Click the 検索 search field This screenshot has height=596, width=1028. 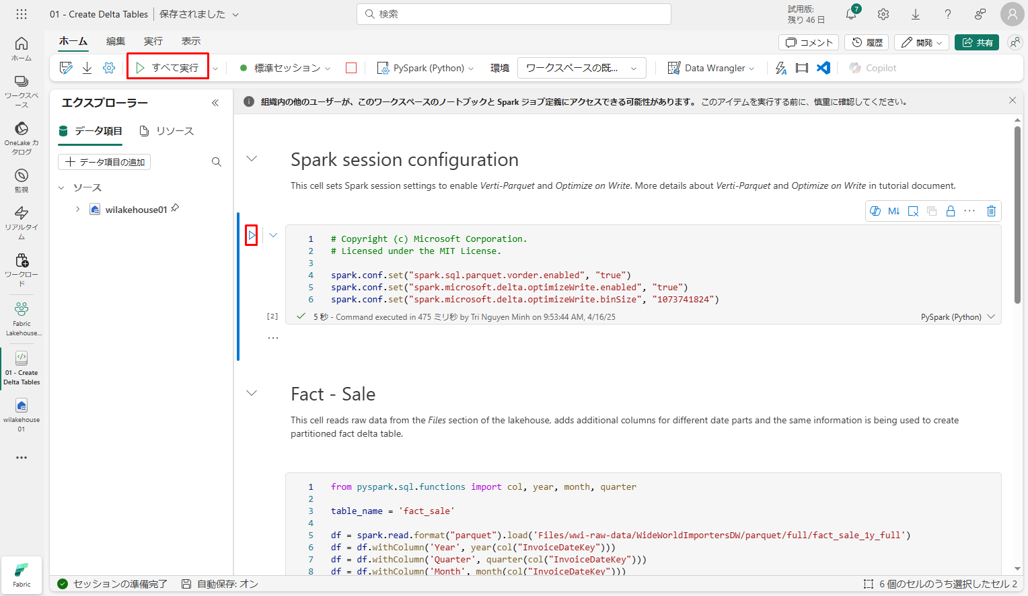point(514,14)
